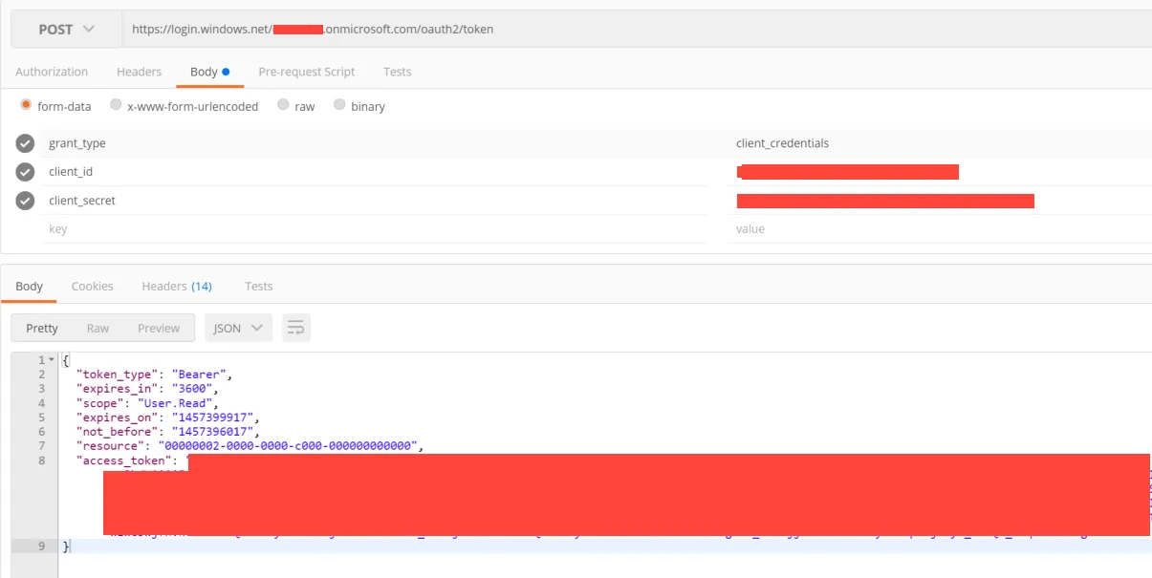Open the response Cookies tab
The height and width of the screenshot is (578, 1152).
[92, 286]
